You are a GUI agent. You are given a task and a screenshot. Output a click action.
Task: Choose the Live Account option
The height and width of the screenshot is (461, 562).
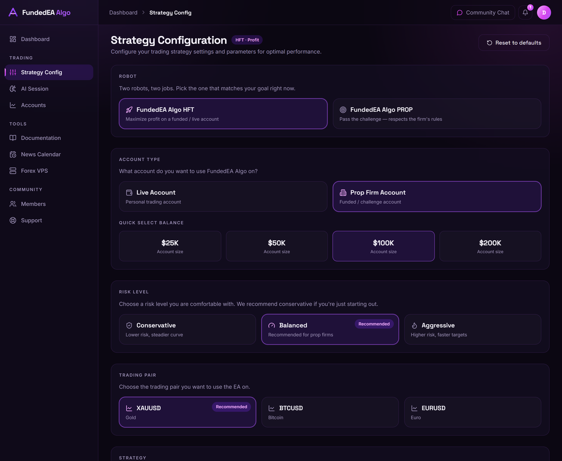(x=223, y=196)
